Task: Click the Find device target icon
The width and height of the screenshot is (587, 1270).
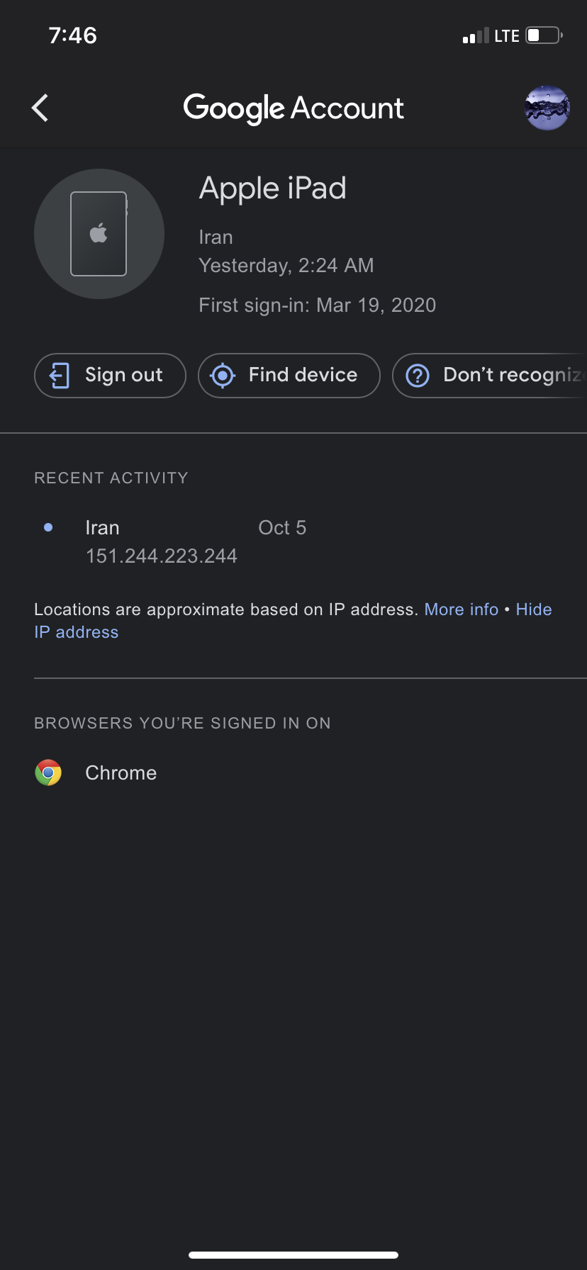Action: pyautogui.click(x=223, y=376)
